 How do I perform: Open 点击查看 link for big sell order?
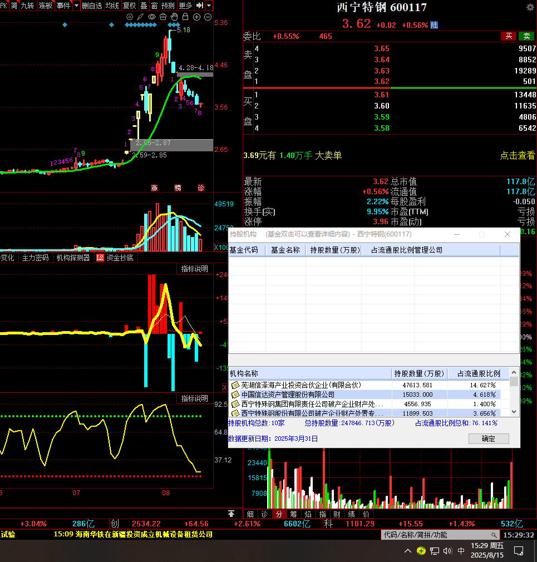click(518, 156)
